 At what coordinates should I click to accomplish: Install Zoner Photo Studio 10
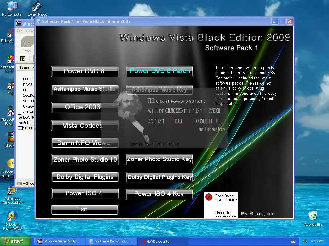85,160
